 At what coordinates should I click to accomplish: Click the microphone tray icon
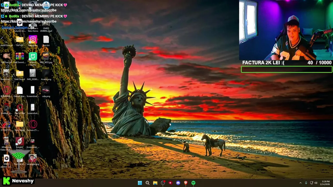click(306, 183)
